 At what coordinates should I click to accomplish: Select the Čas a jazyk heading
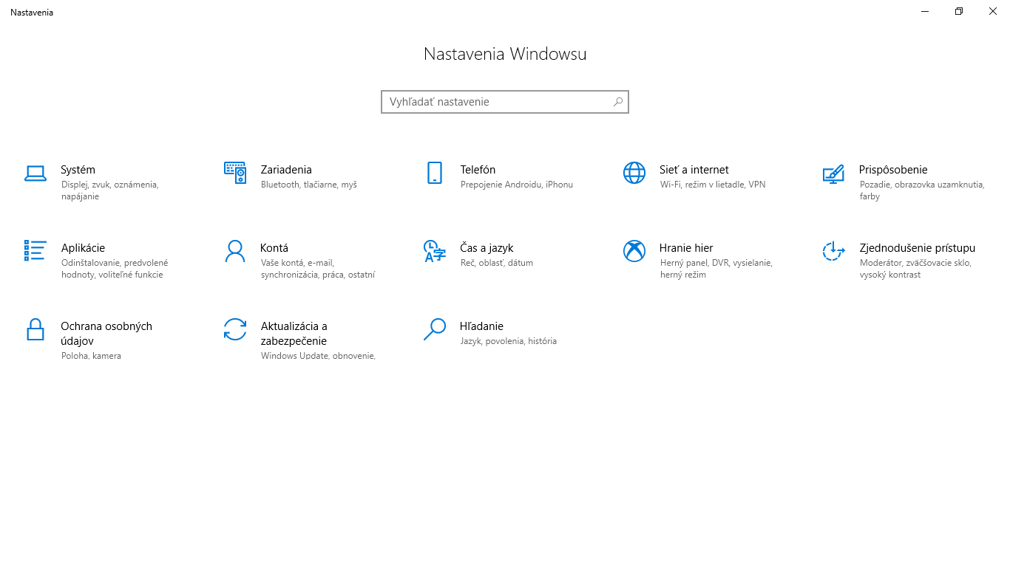point(487,248)
